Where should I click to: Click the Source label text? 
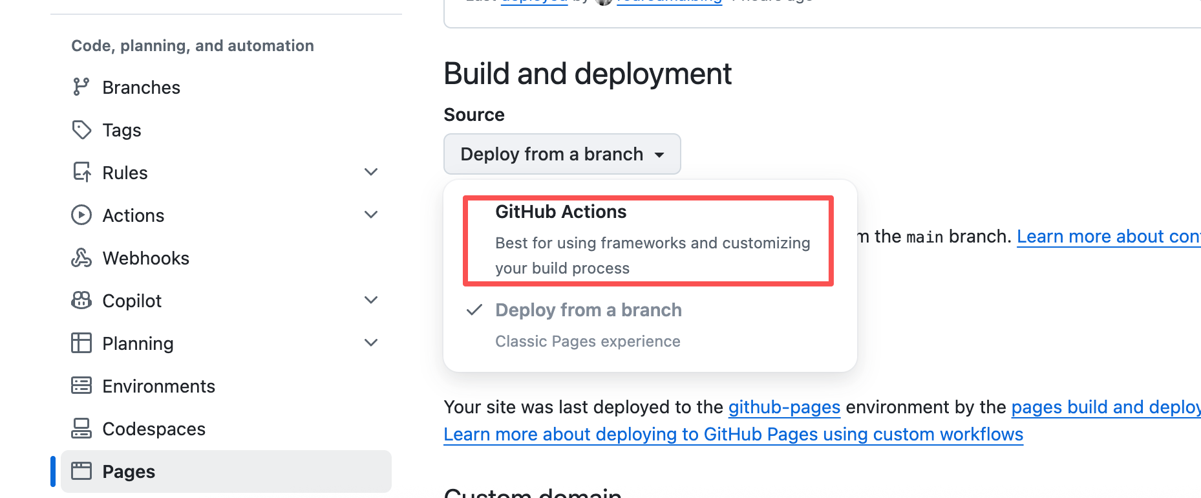pos(474,114)
